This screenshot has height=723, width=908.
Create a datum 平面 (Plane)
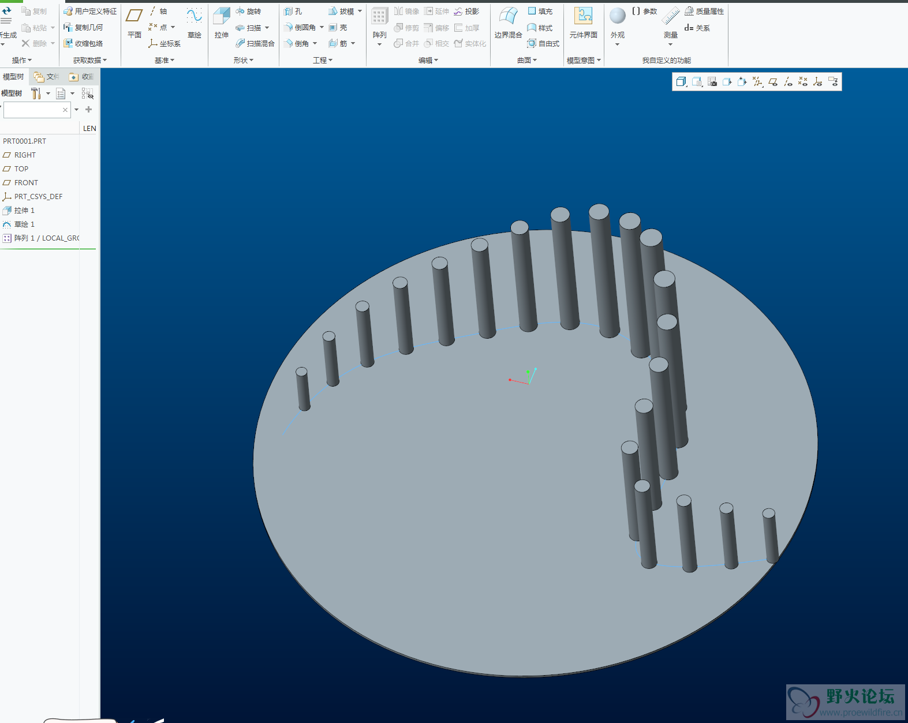tap(134, 23)
